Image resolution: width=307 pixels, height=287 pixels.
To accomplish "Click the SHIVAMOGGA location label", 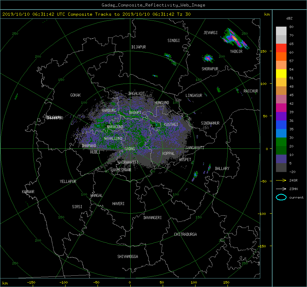I will (x=128, y=257).
